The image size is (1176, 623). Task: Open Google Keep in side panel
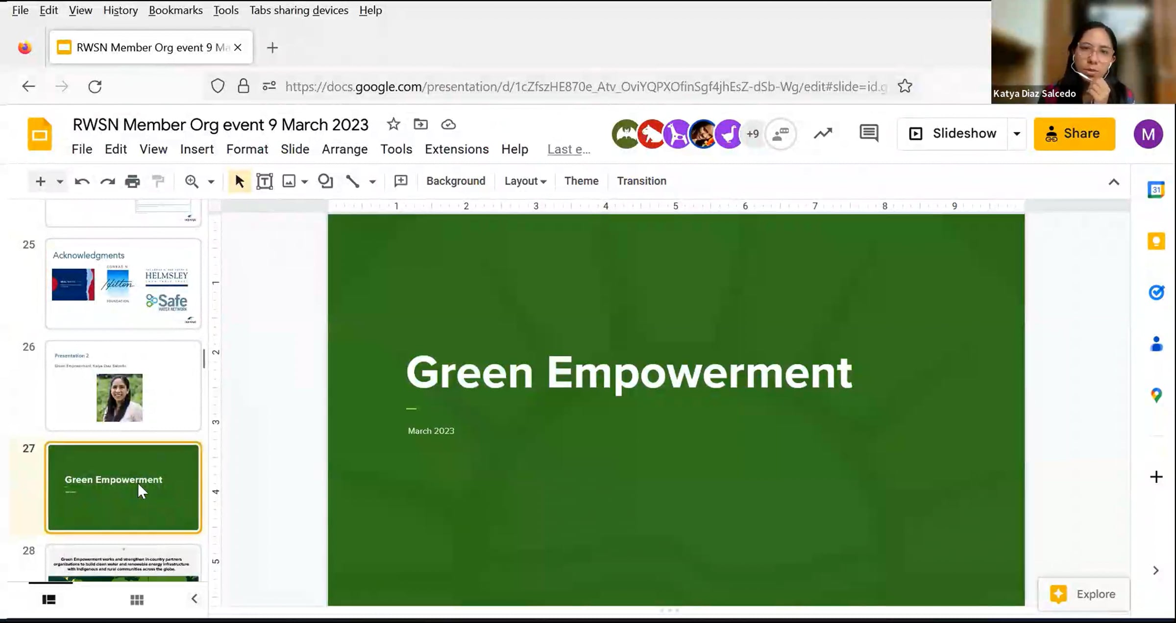[1156, 241]
